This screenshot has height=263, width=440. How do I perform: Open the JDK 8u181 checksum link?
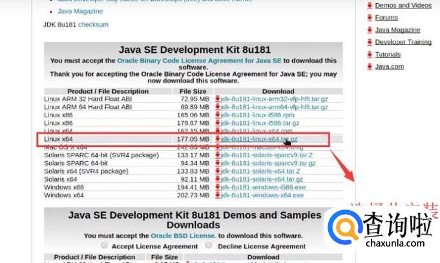point(93,24)
